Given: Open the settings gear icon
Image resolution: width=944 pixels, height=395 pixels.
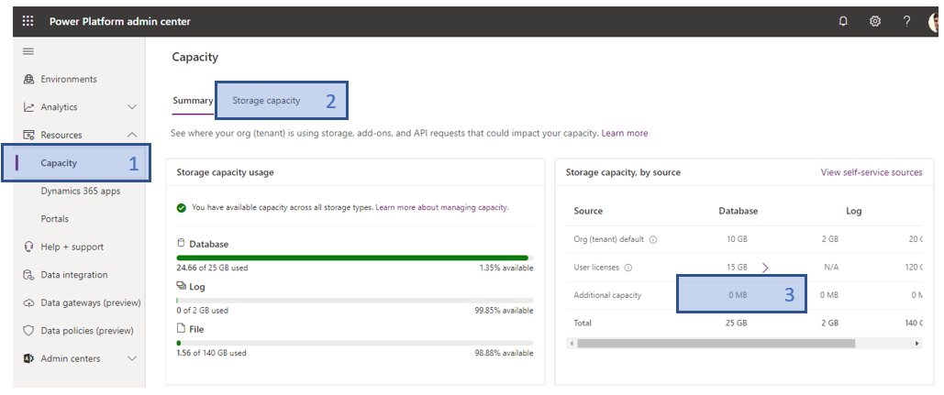Looking at the screenshot, I should [x=874, y=21].
